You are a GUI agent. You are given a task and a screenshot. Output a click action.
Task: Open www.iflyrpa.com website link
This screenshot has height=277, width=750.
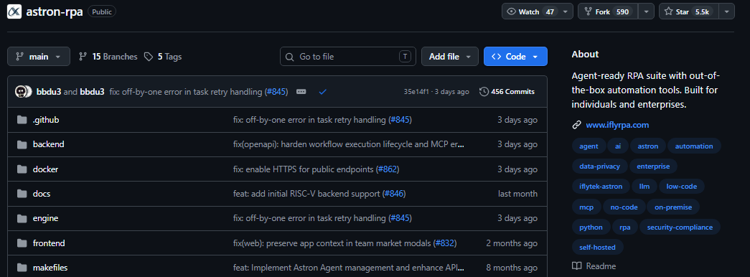click(617, 126)
